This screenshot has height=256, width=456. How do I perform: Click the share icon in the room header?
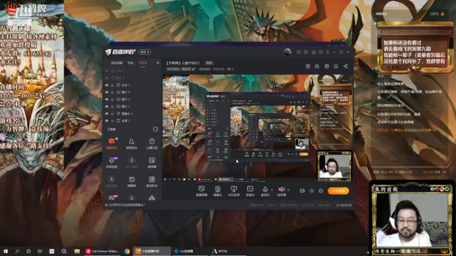(345, 66)
